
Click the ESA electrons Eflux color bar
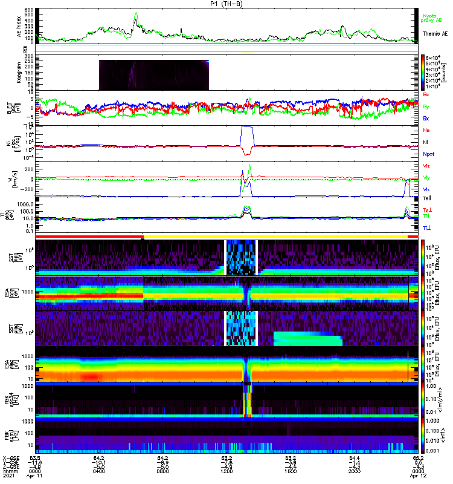[x=423, y=364]
